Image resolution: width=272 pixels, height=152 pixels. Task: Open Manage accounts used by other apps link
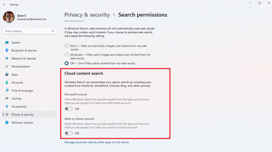(x=97, y=142)
